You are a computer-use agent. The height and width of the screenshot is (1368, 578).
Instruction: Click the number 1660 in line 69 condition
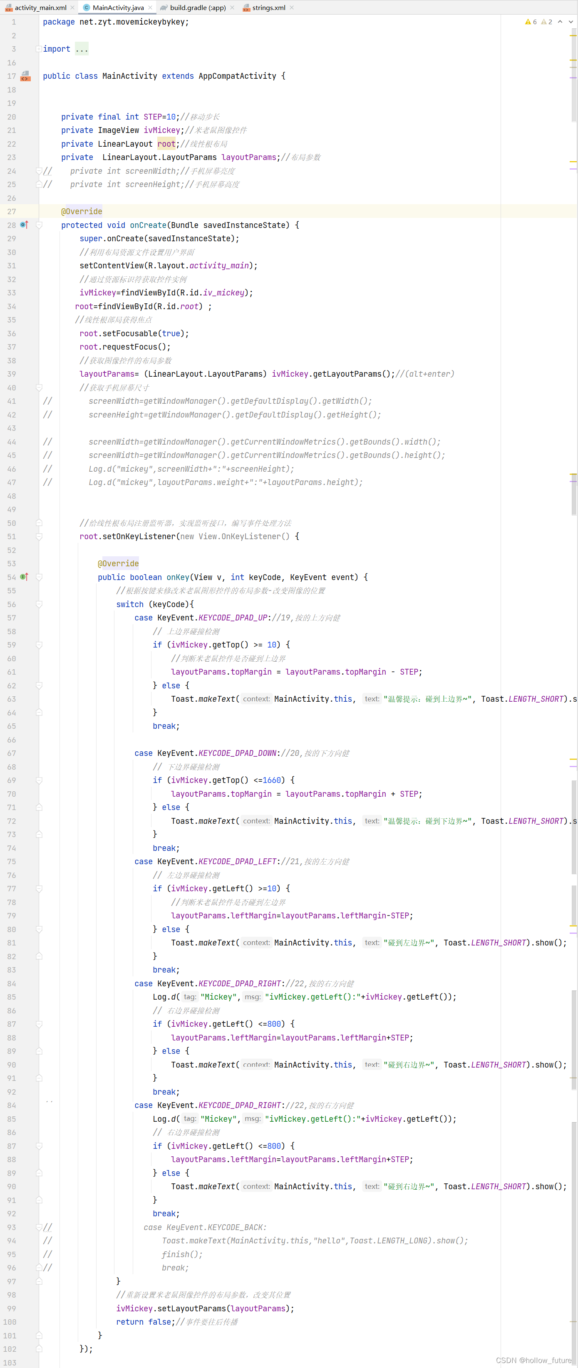click(271, 780)
